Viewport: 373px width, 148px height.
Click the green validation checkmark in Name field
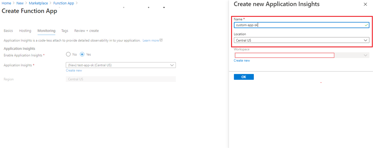tap(366, 25)
